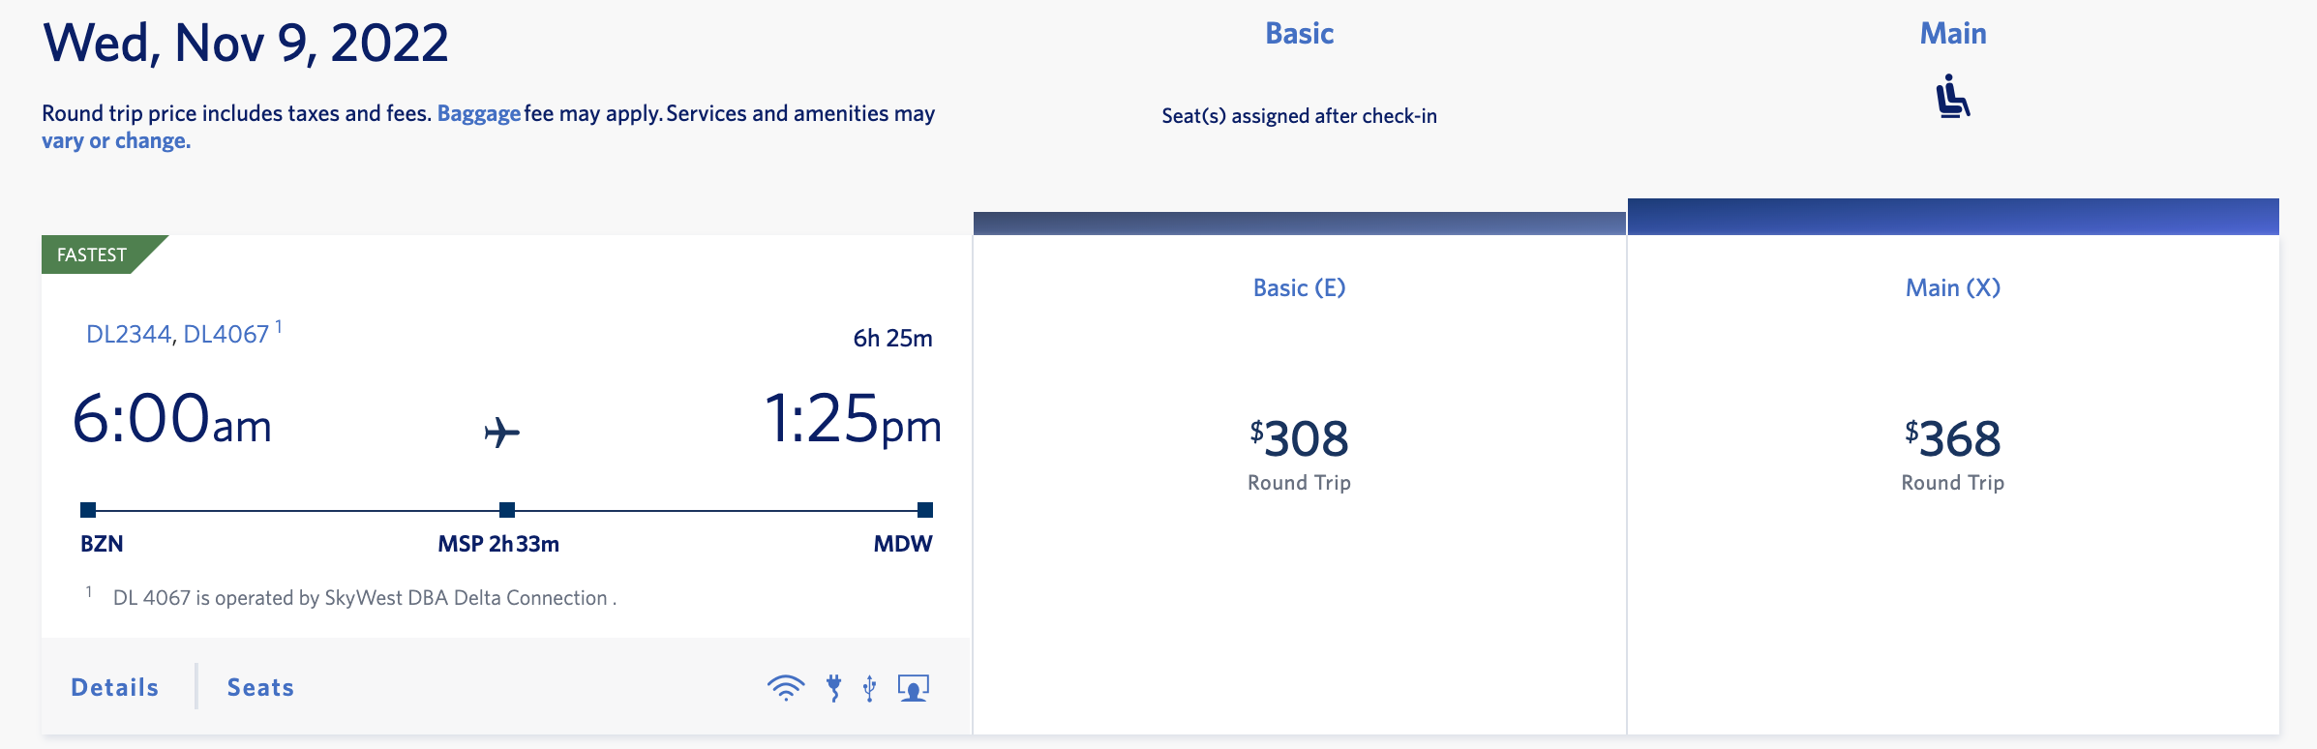Click the personal entertainment screen icon
Viewport: 2317px width, 749px height.
click(x=913, y=688)
